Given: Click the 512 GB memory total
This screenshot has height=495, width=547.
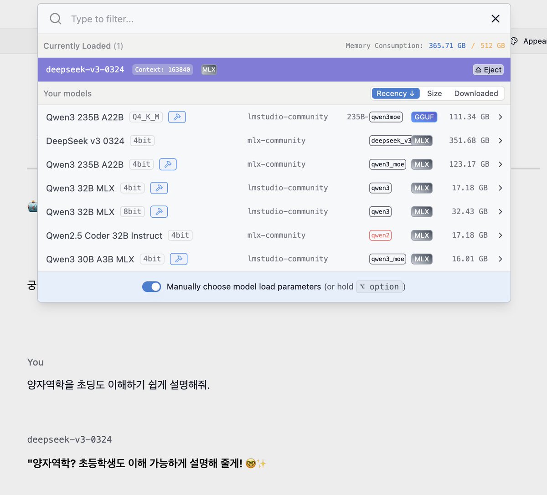Looking at the screenshot, I should click(492, 46).
